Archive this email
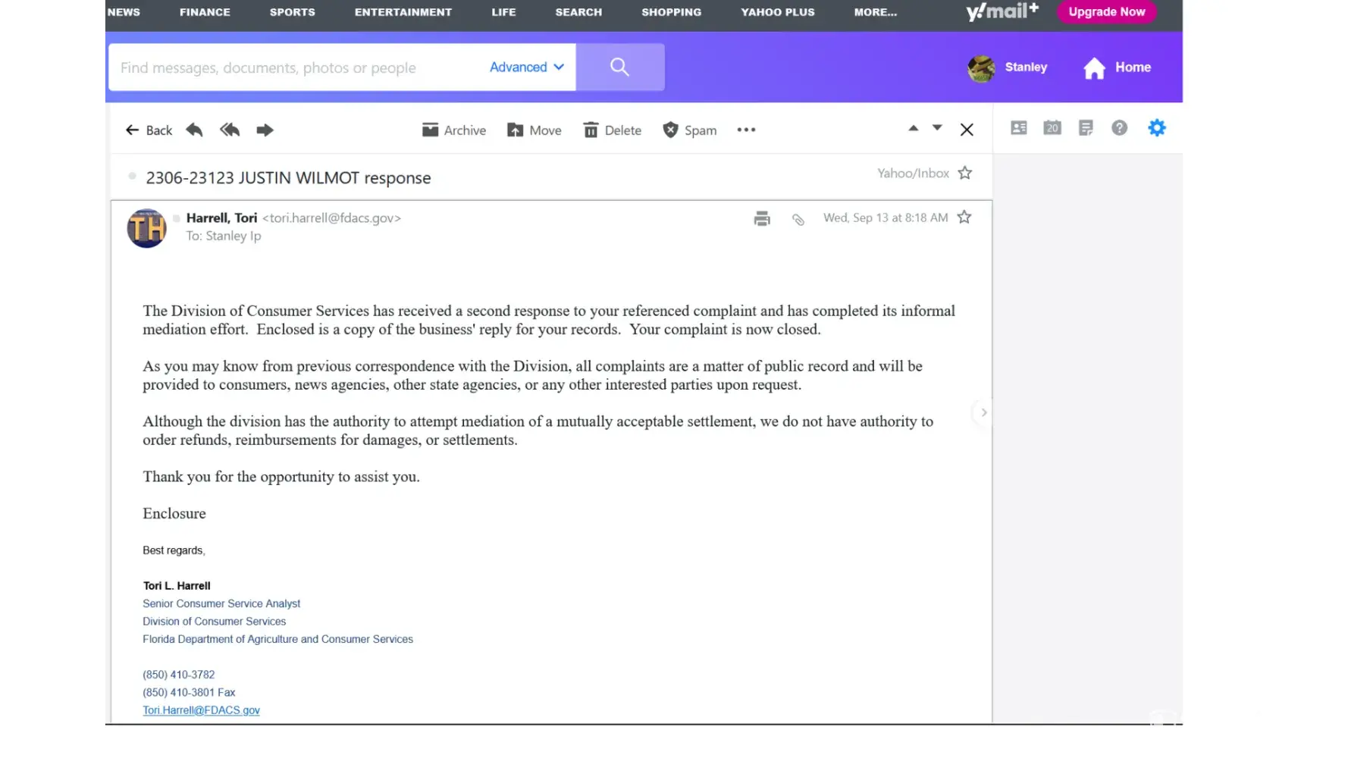This screenshot has height=758, width=1348. click(x=454, y=130)
